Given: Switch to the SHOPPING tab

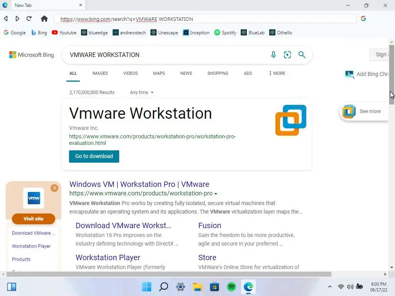Looking at the screenshot, I should (218, 73).
